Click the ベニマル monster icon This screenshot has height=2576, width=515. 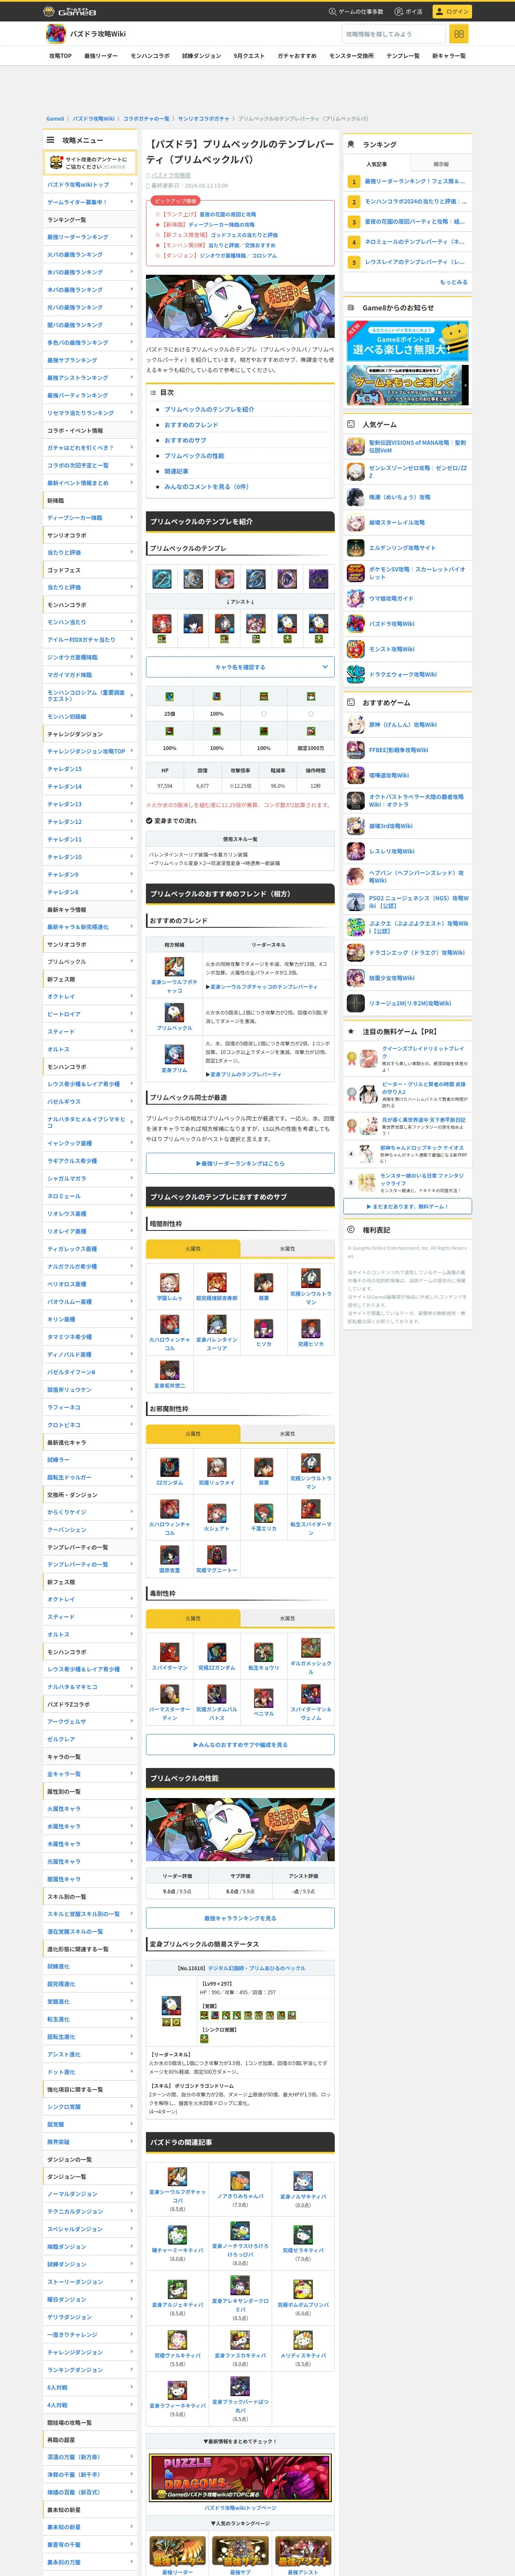[263, 1697]
